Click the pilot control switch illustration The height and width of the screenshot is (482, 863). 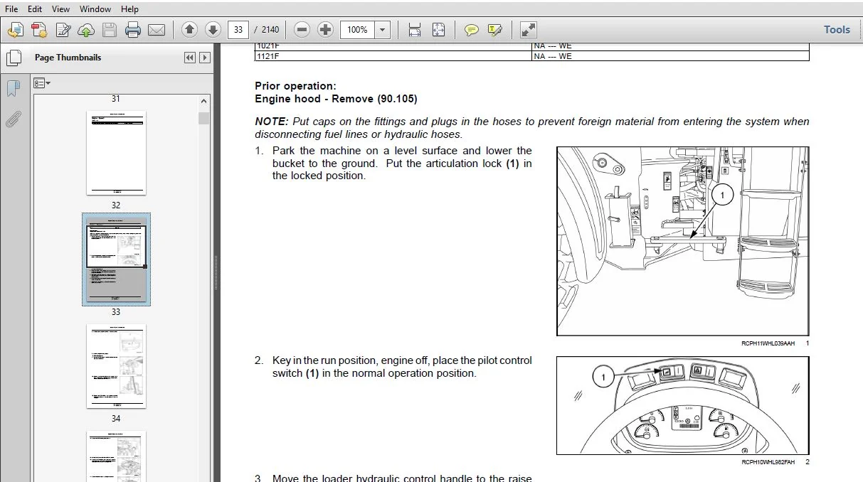(682, 405)
